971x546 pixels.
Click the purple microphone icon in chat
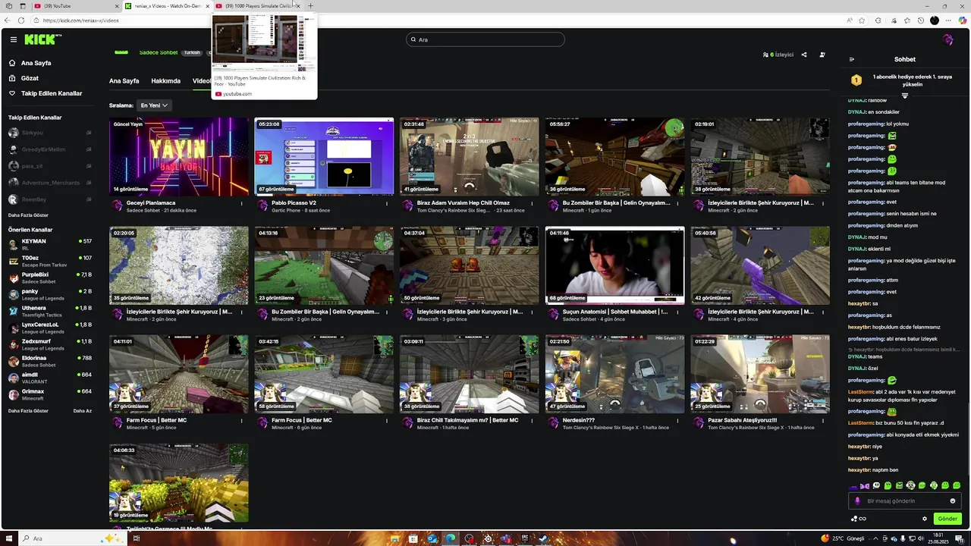coord(857,500)
